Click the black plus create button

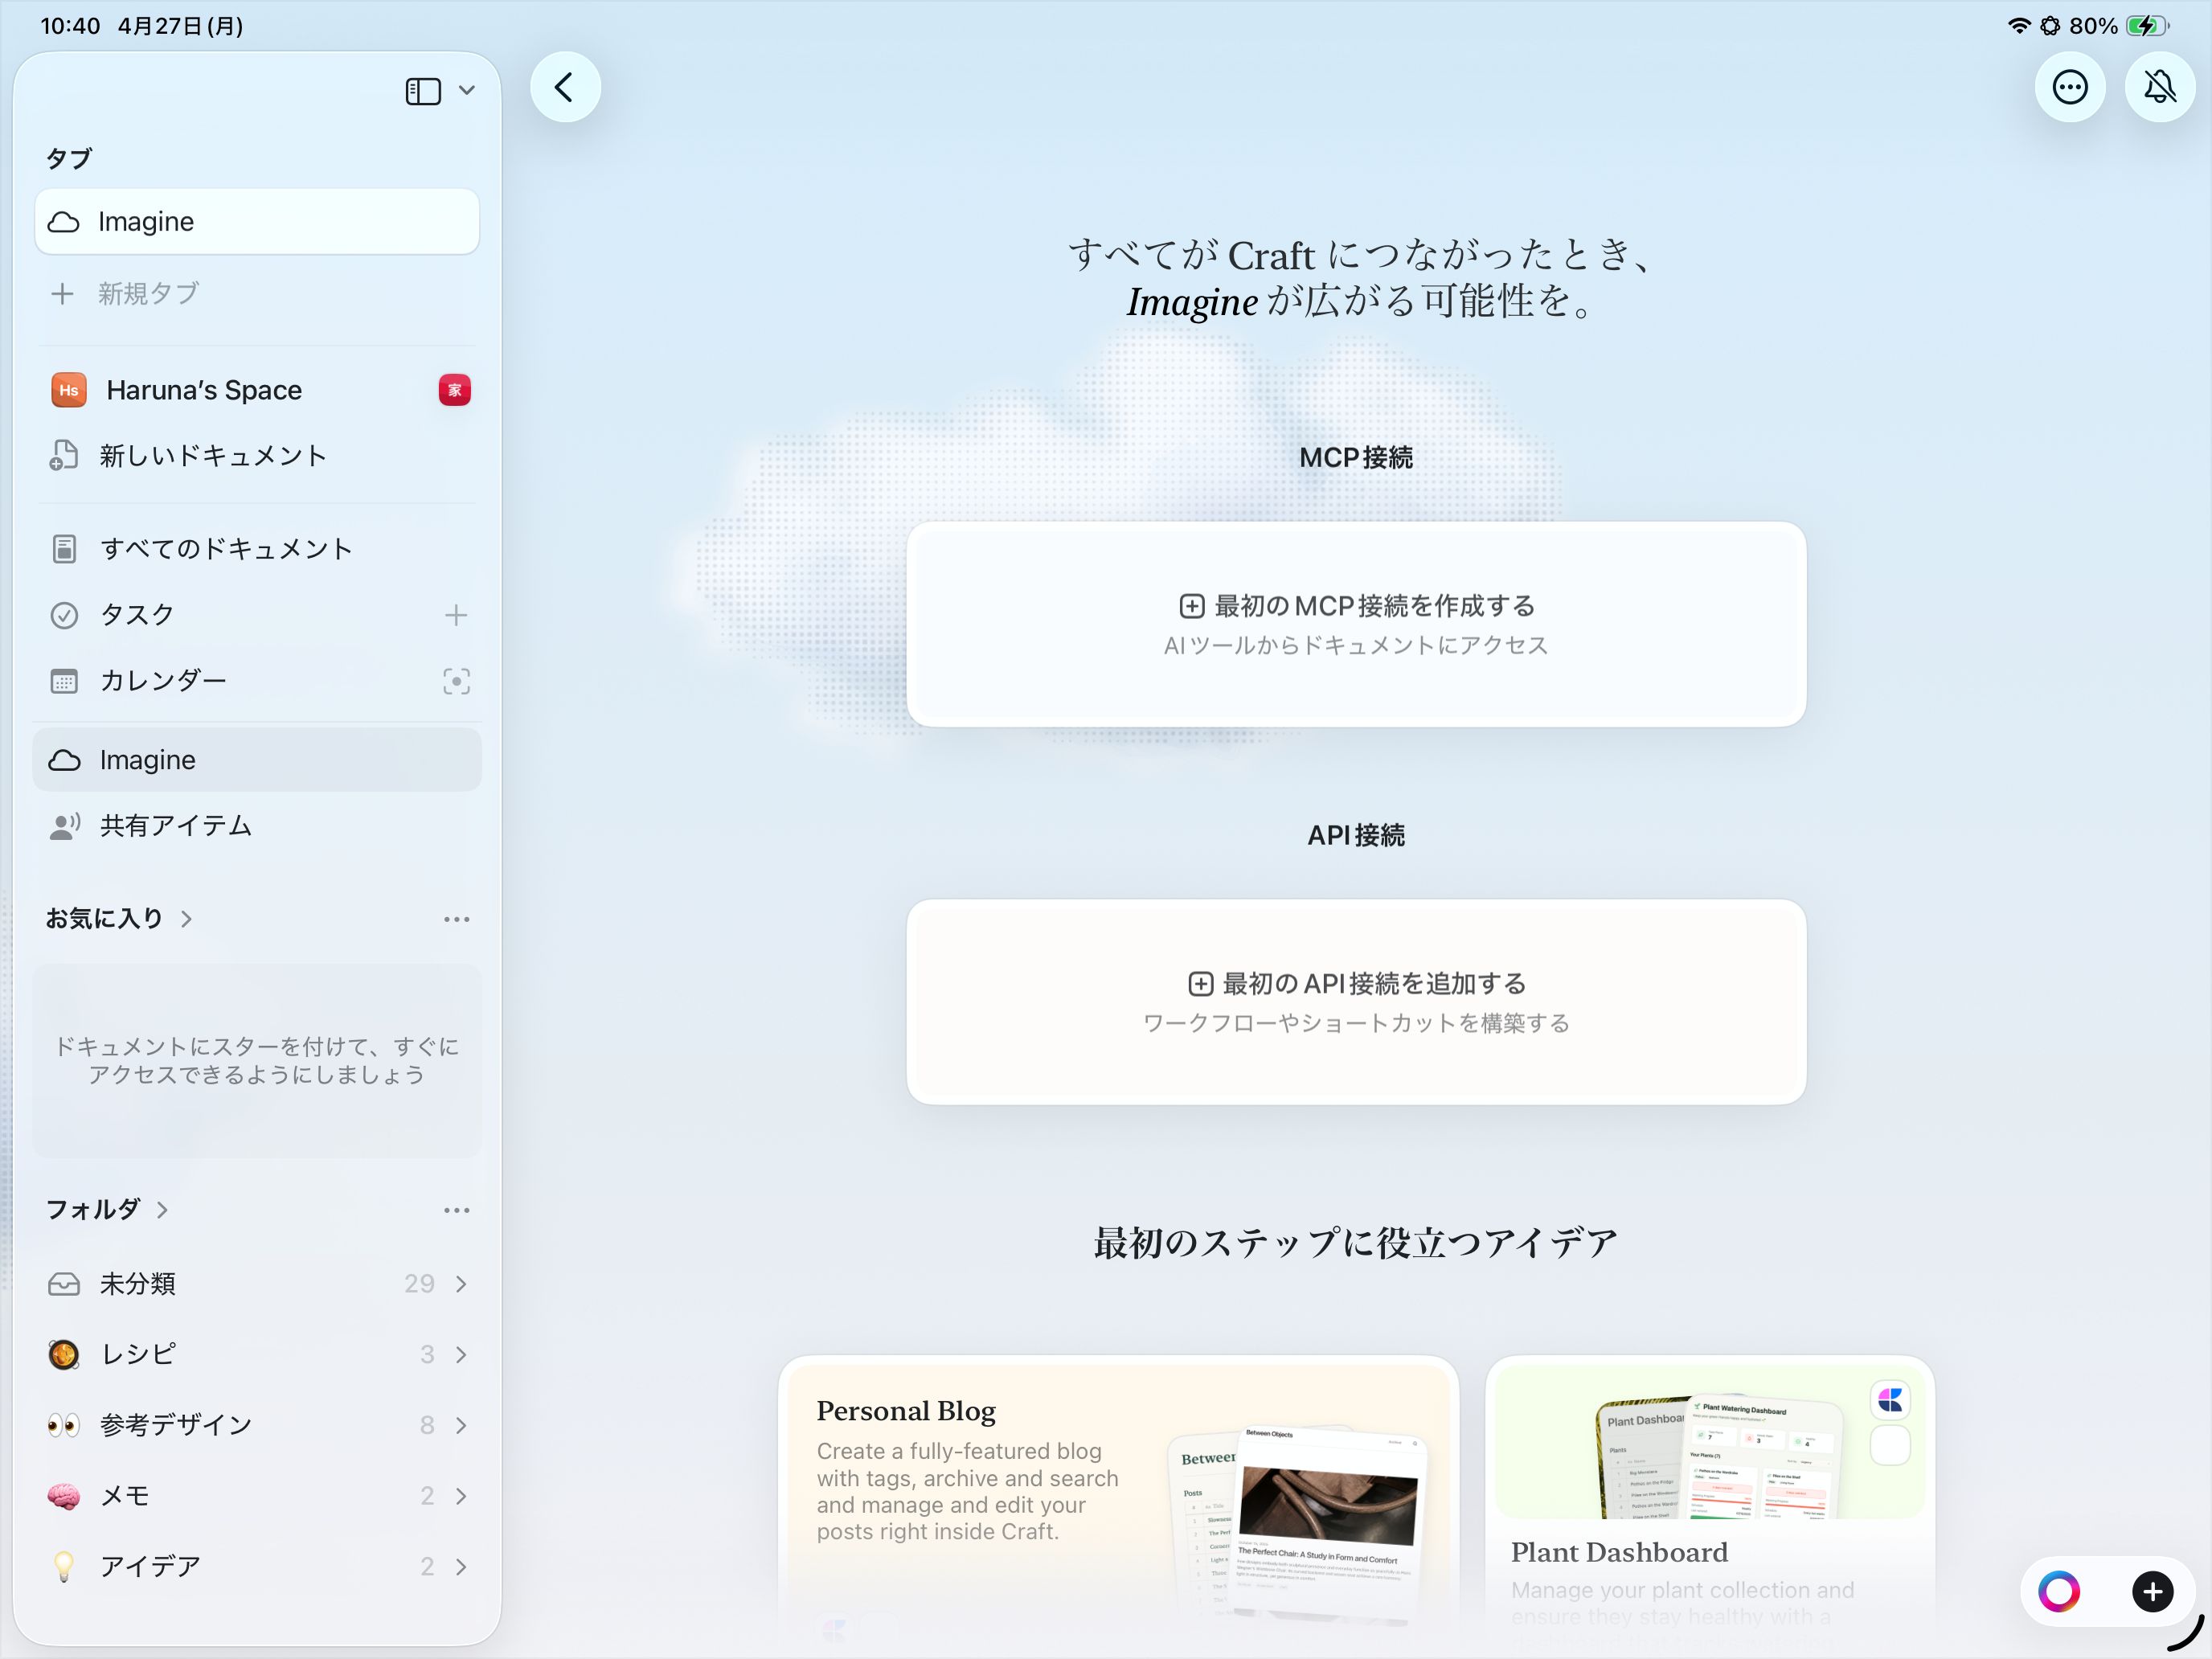[2152, 1592]
